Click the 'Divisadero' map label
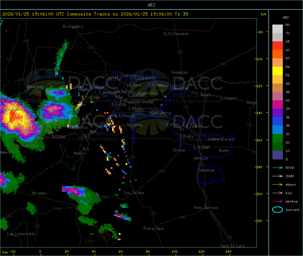Image resolution: width=303 pixels, height=256 pixels. [73, 27]
